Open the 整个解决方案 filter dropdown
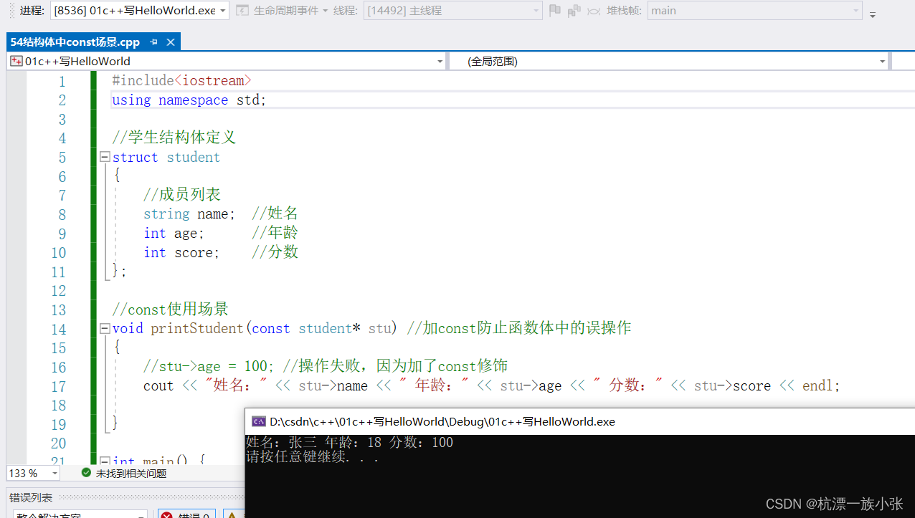915x518 pixels. [x=79, y=515]
